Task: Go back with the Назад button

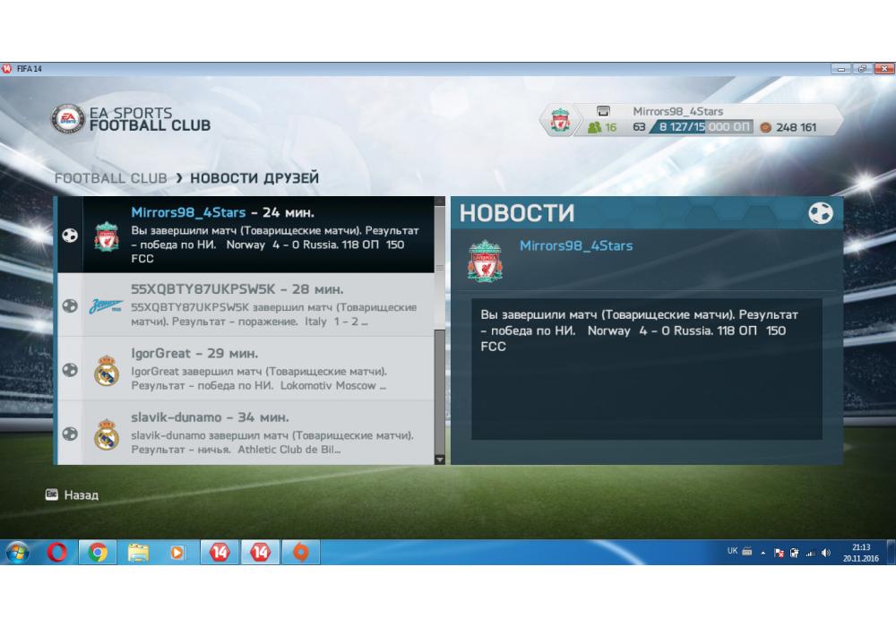Action: pos(72,494)
